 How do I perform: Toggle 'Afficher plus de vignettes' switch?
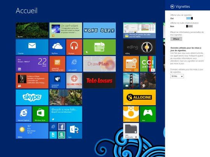pos(189,18)
